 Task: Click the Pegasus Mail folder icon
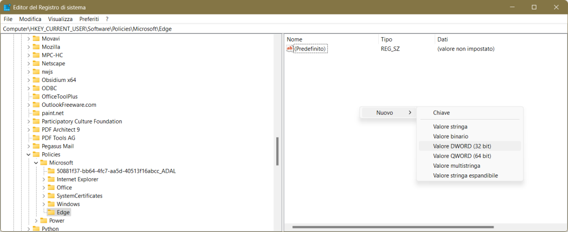[36, 146]
